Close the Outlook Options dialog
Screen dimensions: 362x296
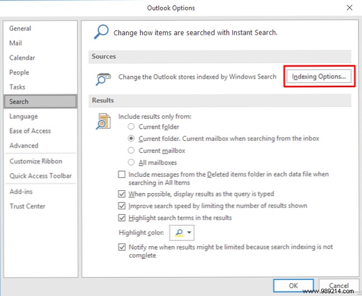(x=350, y=8)
